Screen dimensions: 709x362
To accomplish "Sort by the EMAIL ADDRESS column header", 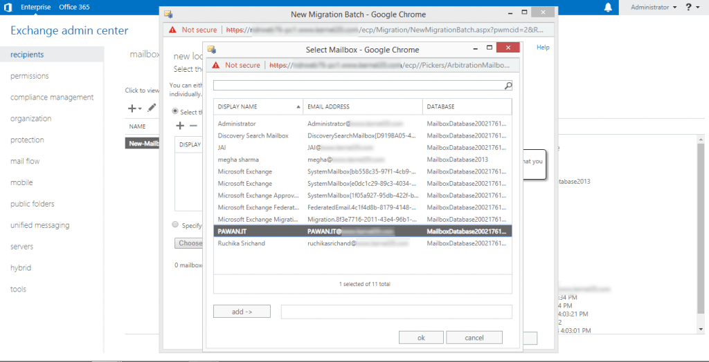I will [363, 107].
